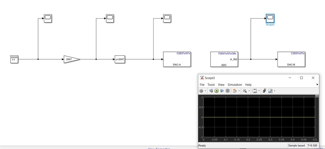Viewport: 325px width, 149px height.
Task: Select the Scope block after the Gain
Action: 110,18
